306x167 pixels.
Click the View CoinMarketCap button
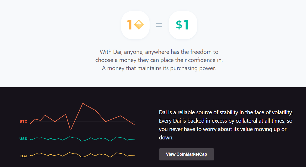[x=186, y=154]
